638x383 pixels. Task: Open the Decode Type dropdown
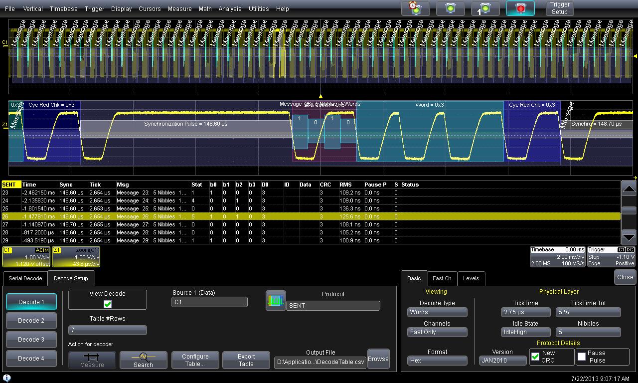click(437, 312)
